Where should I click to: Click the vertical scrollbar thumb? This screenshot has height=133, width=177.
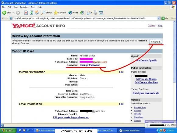(175, 53)
